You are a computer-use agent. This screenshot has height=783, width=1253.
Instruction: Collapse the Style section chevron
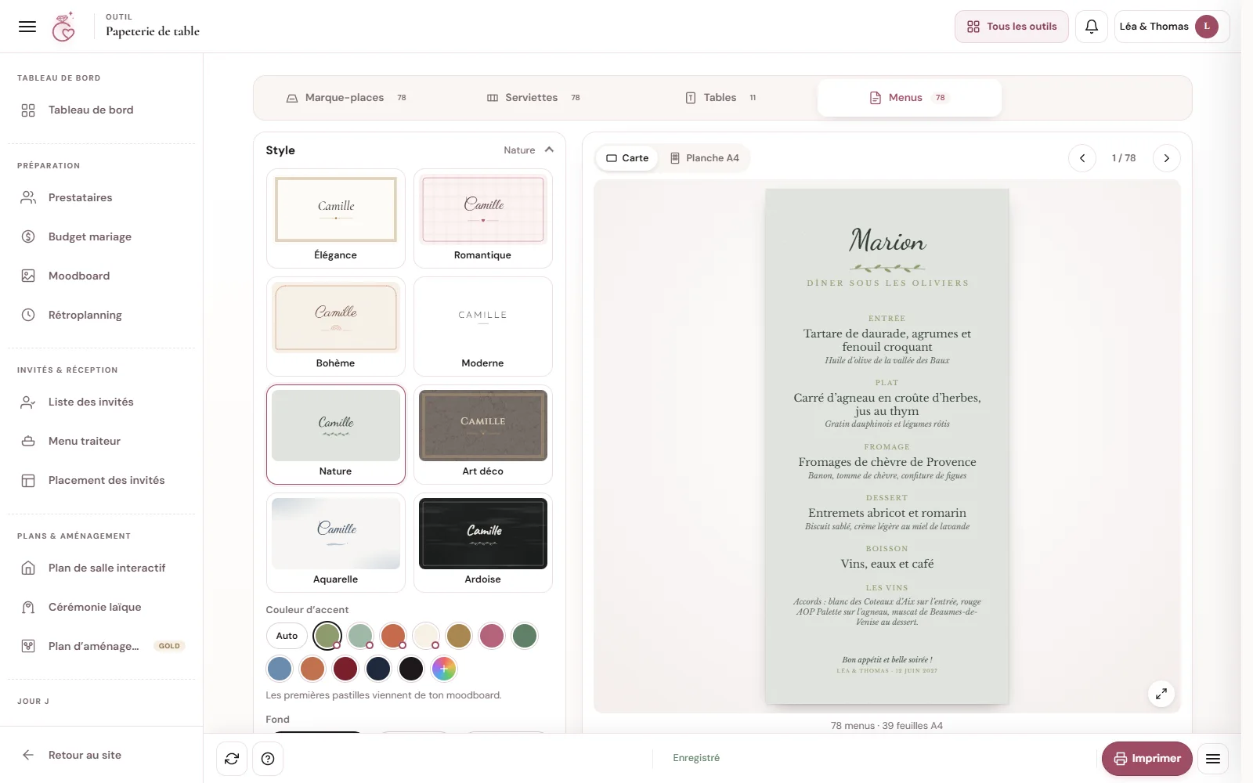(x=549, y=150)
